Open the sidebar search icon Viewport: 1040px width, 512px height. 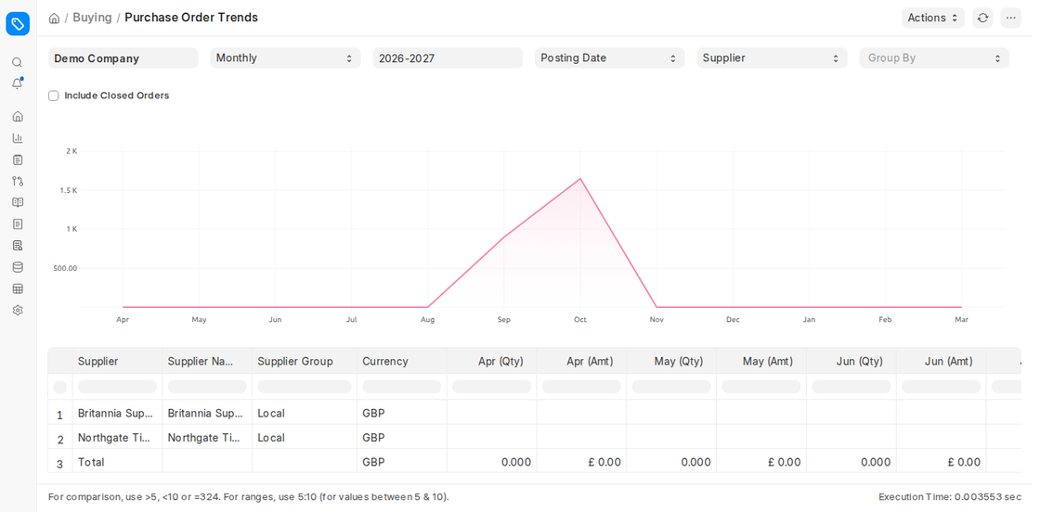click(18, 62)
